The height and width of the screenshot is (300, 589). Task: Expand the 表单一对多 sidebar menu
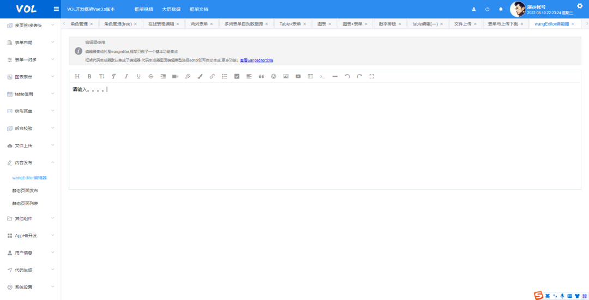pyautogui.click(x=31, y=60)
